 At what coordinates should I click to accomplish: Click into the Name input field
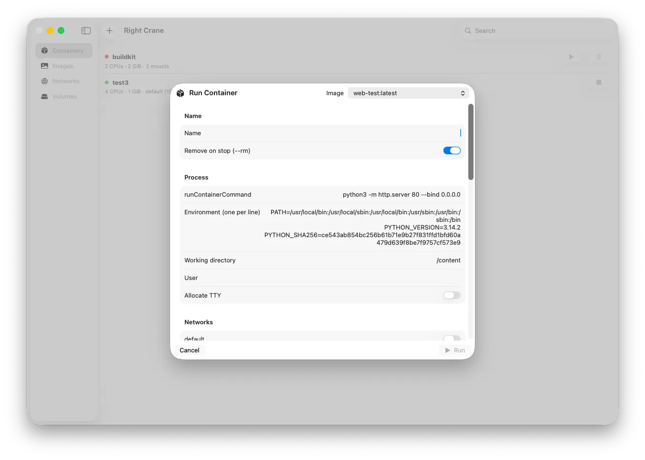322,133
